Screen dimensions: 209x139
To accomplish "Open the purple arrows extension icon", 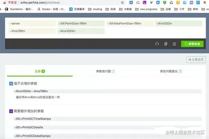I will pyautogui.click(x=191, y=3).
